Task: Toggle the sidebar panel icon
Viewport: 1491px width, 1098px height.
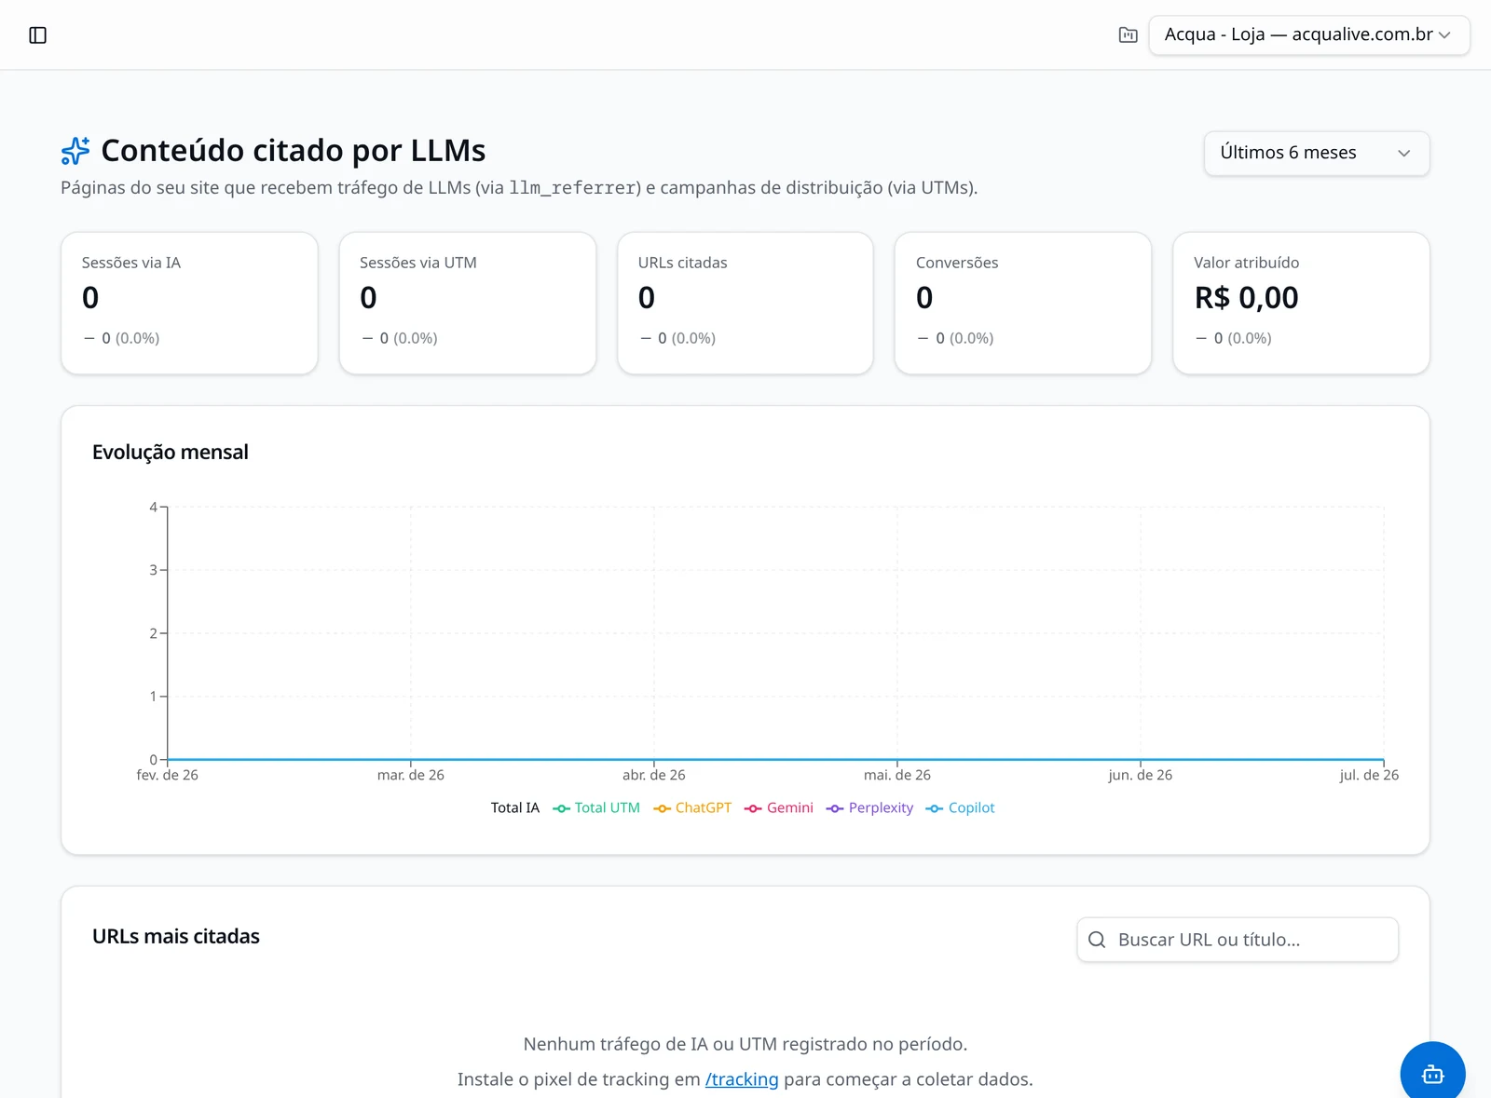Action: [37, 35]
